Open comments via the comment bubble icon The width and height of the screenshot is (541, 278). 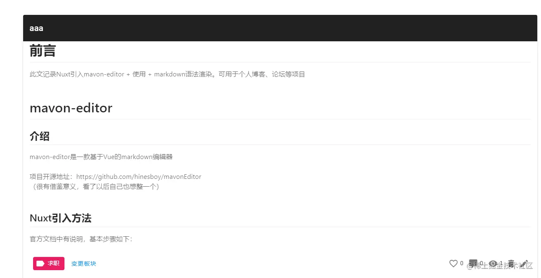(474, 264)
